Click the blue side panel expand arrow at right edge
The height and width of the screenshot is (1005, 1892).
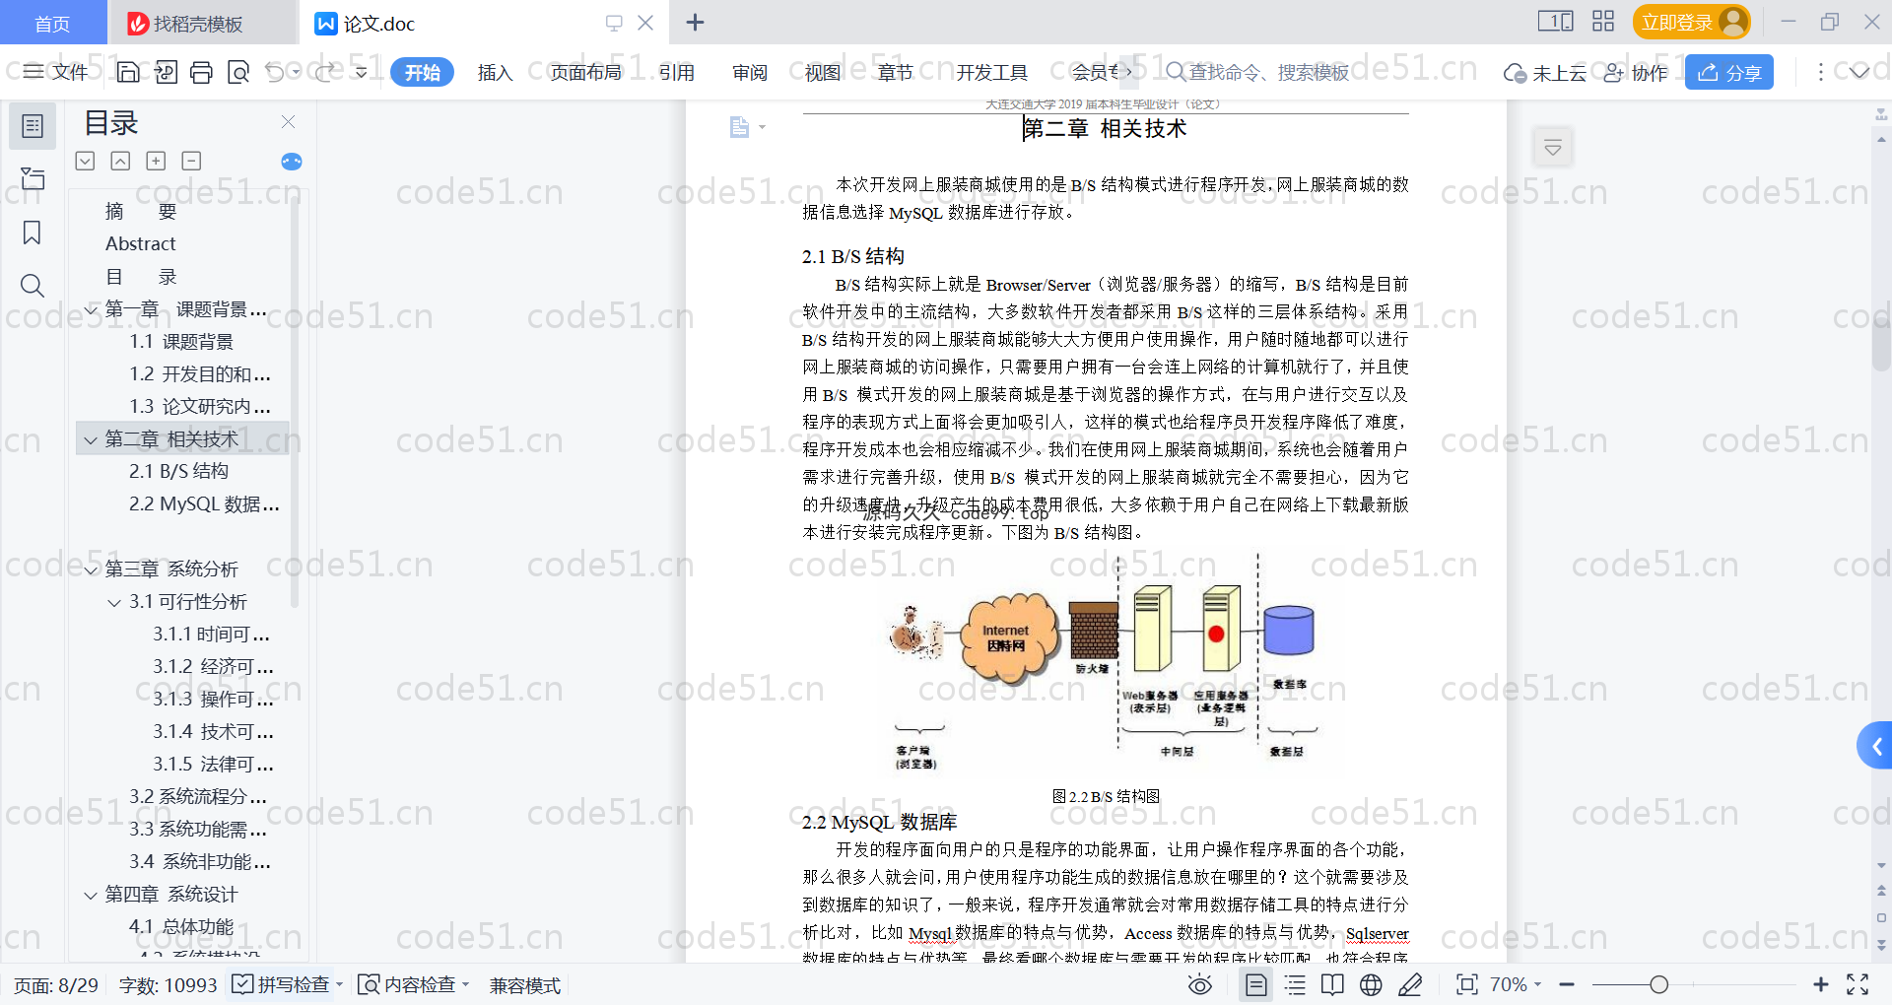(1875, 746)
